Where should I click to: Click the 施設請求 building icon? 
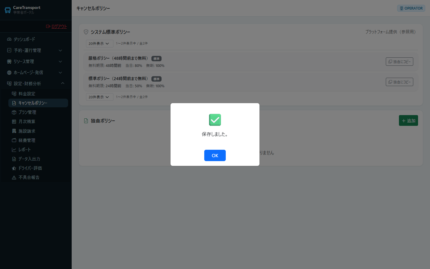[14, 131]
